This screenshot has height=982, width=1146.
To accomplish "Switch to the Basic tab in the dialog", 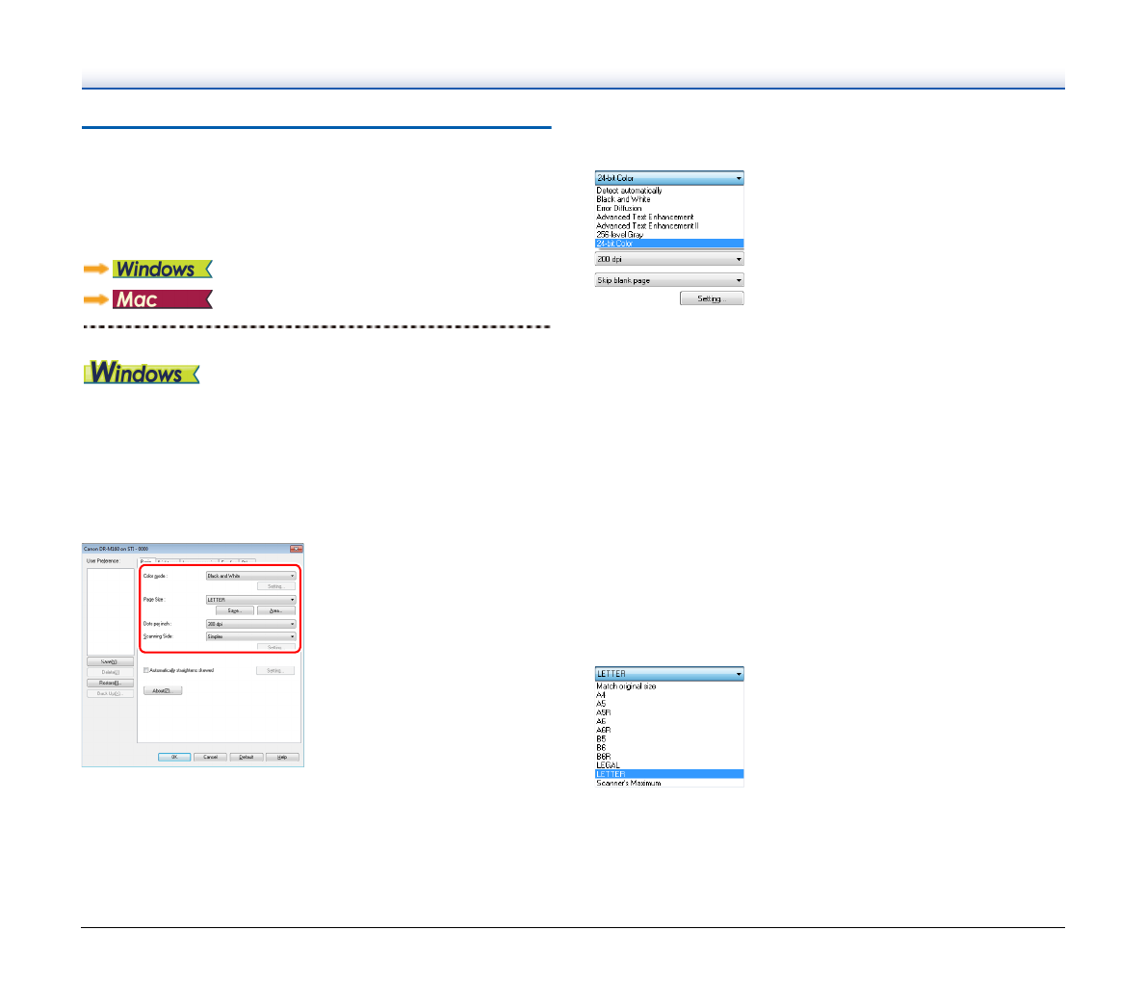I will (x=146, y=560).
